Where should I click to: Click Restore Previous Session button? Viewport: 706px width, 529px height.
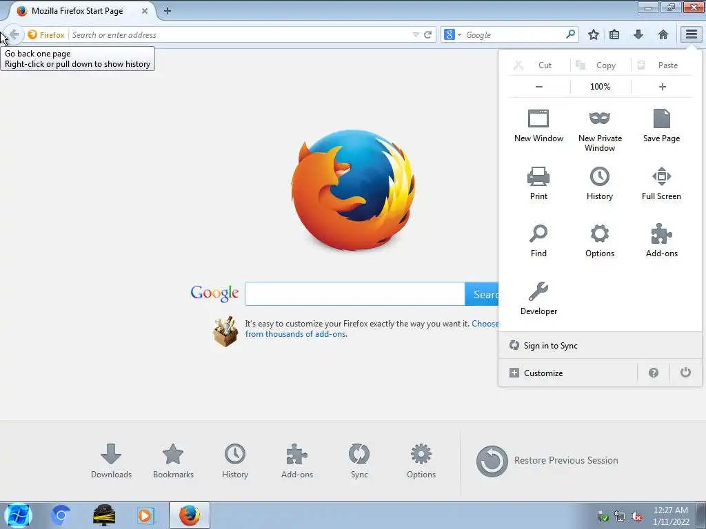tap(547, 461)
